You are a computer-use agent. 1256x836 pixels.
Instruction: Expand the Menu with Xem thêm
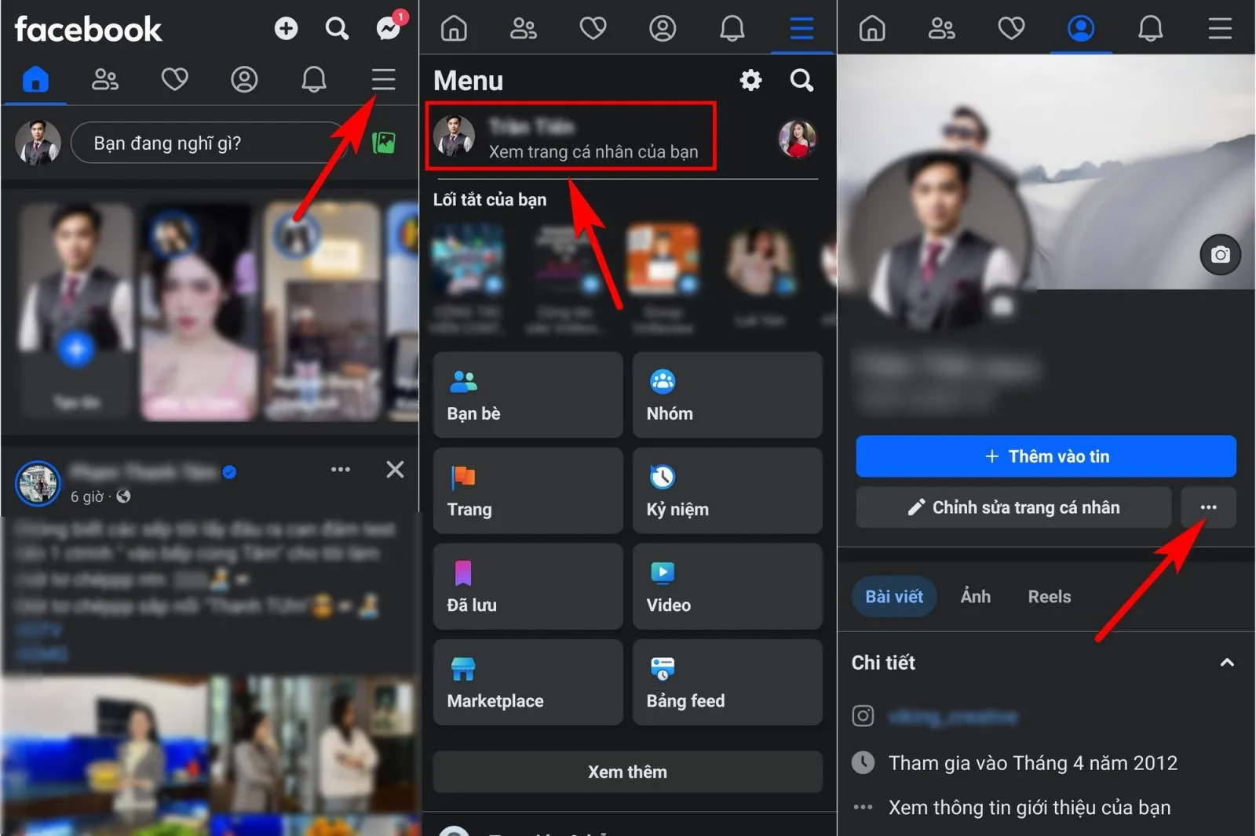pyautogui.click(x=627, y=772)
